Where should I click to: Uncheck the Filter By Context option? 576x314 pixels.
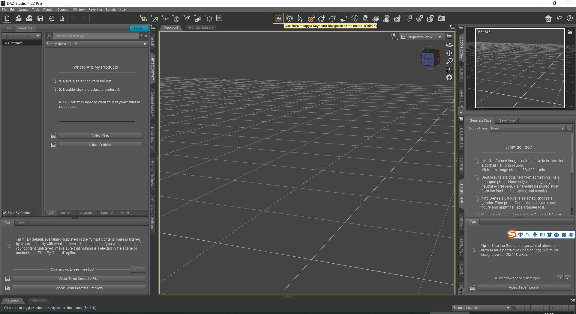[x=4, y=213]
